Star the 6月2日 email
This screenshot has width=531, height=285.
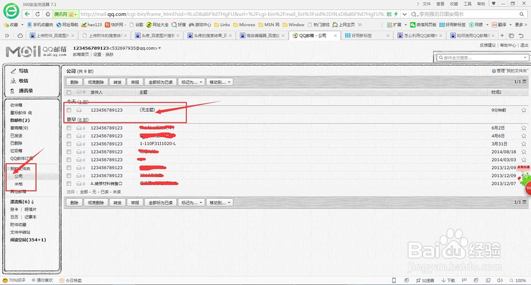tap(524, 128)
